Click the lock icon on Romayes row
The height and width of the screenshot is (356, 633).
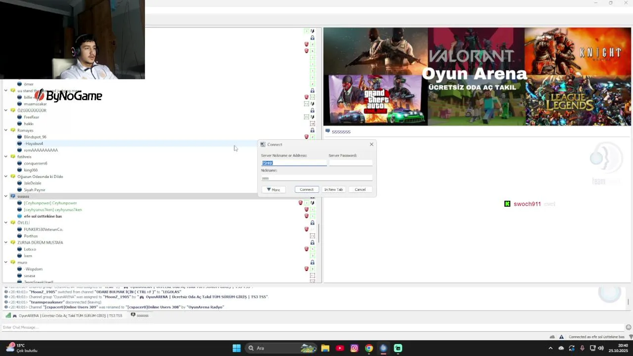click(313, 130)
